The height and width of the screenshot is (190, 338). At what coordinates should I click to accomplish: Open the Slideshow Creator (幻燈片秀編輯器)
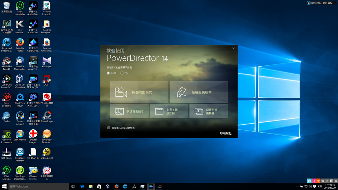[209, 111]
